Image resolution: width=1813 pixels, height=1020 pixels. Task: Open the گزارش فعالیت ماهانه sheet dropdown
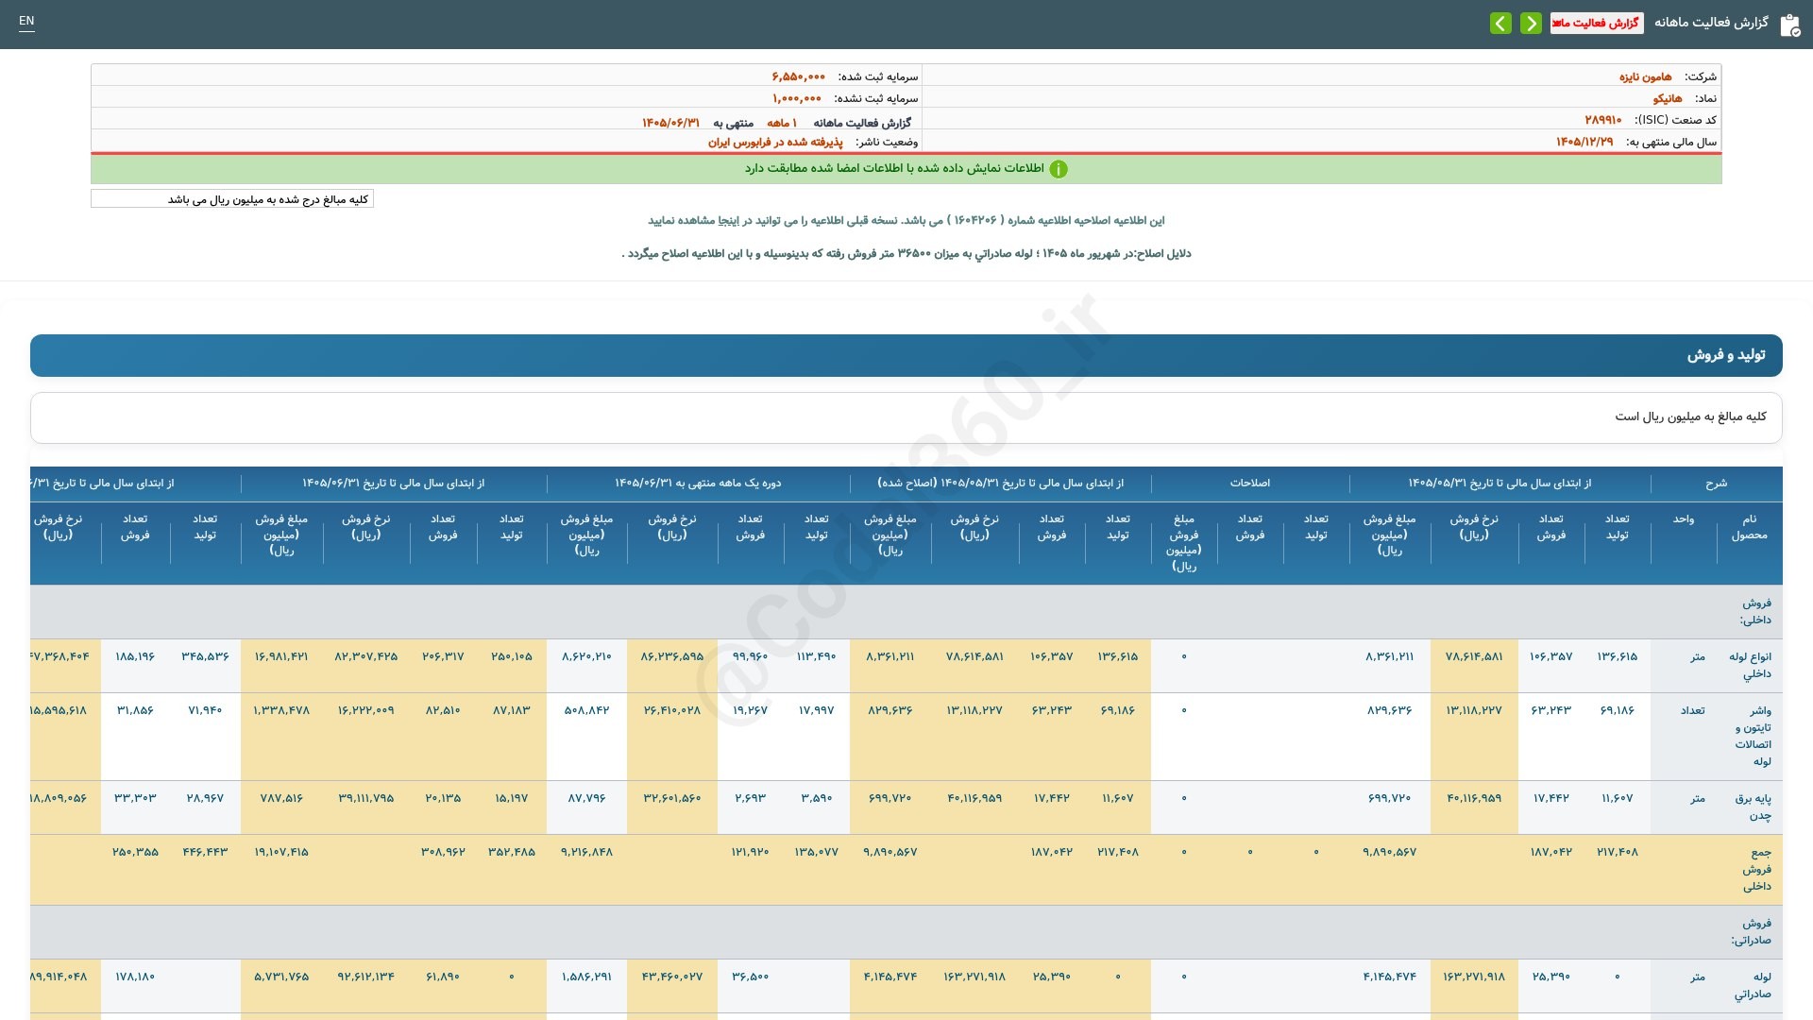click(x=1596, y=23)
